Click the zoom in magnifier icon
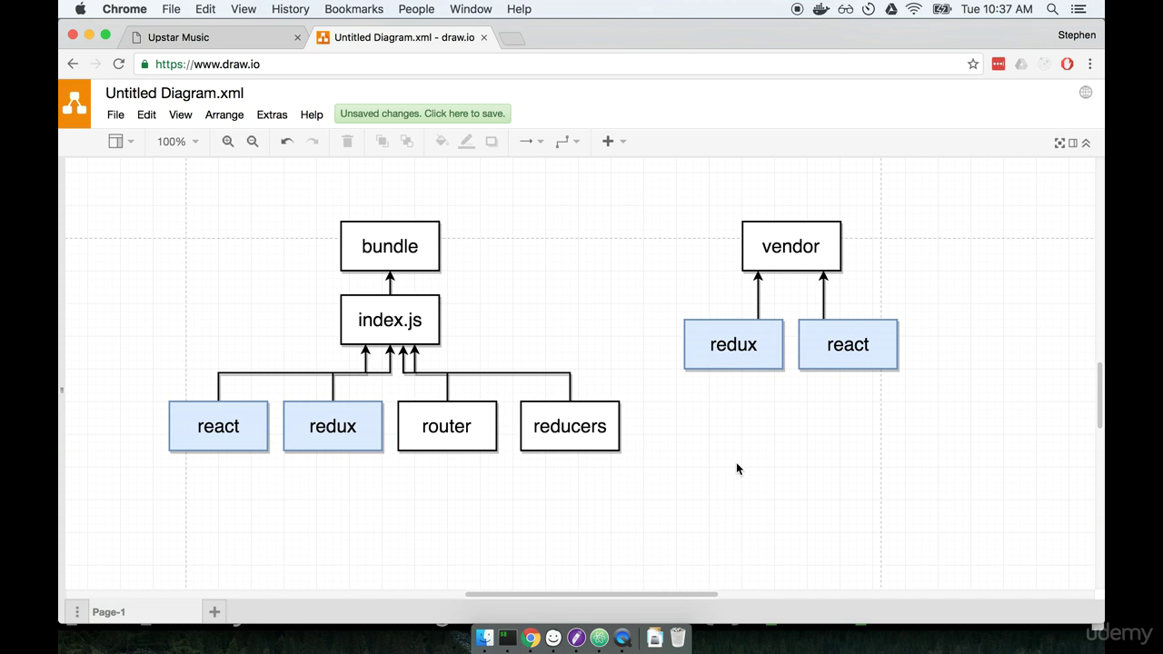1163x654 pixels. tap(228, 142)
